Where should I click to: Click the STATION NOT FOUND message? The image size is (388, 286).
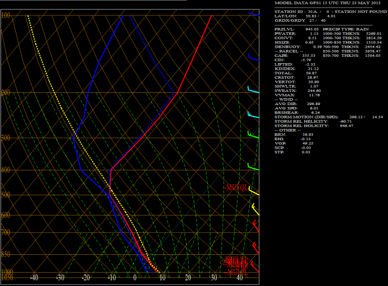[x=360, y=12]
